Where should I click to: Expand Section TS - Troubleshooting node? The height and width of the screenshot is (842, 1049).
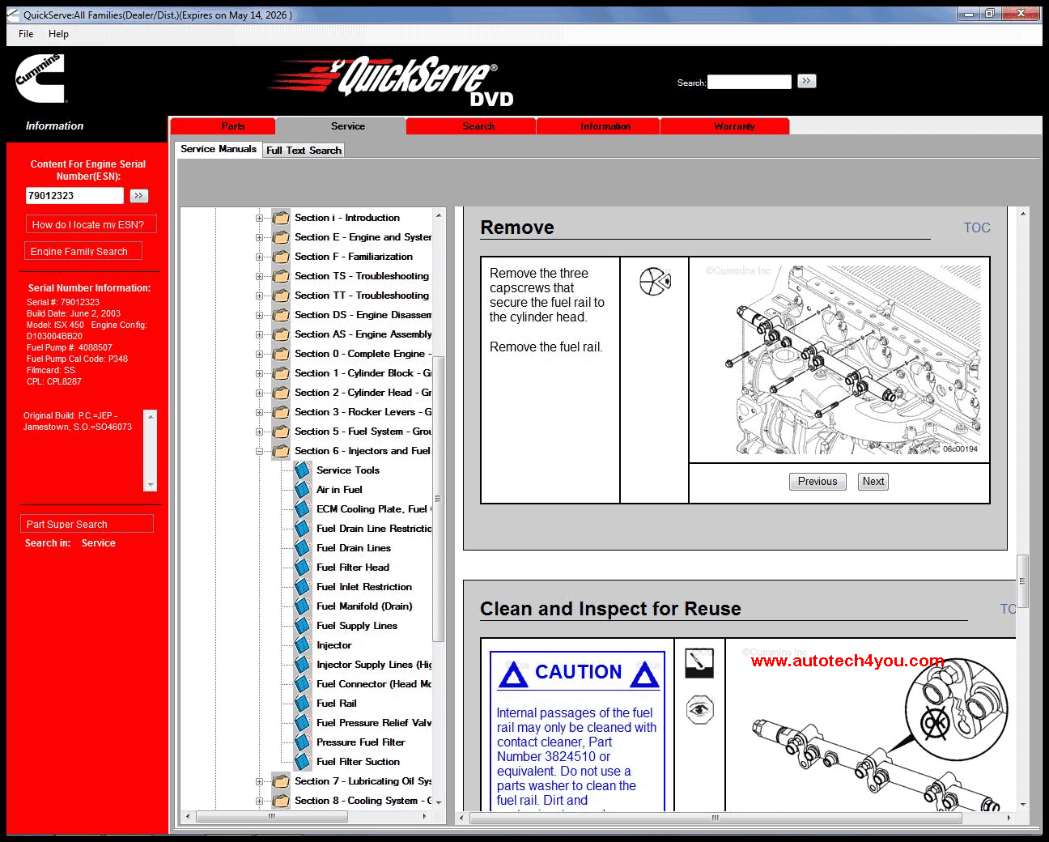click(260, 276)
